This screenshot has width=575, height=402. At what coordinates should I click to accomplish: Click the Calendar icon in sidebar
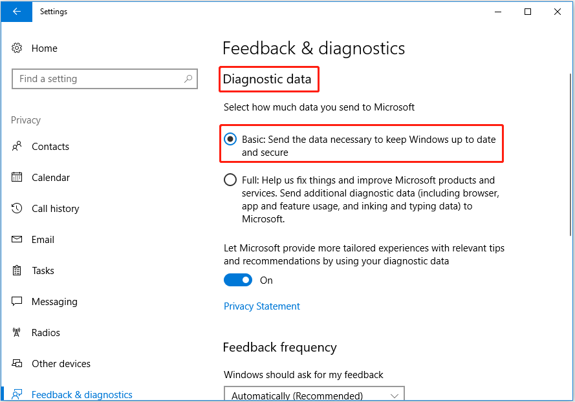click(x=17, y=178)
